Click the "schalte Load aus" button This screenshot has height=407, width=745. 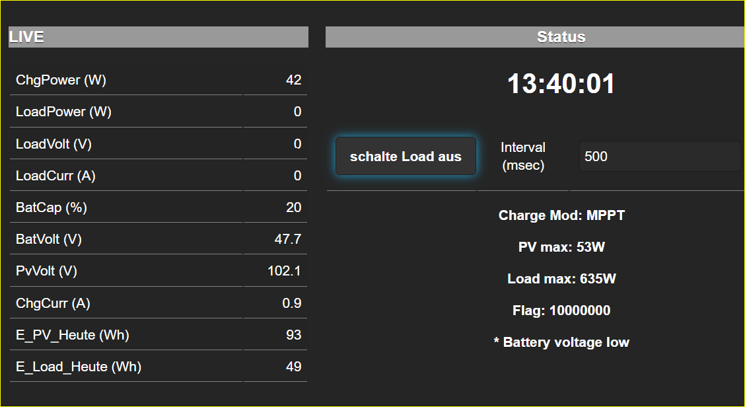[406, 157]
